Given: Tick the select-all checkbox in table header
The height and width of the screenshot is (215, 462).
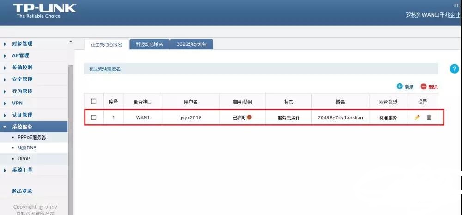Looking at the screenshot, I should pyautogui.click(x=94, y=101).
